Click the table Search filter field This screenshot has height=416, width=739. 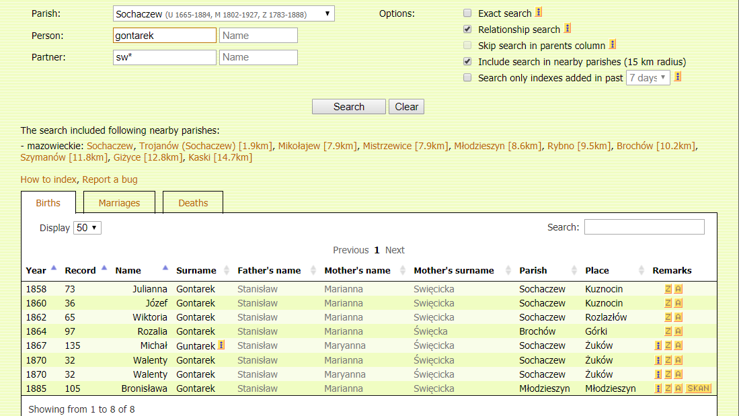click(x=644, y=227)
